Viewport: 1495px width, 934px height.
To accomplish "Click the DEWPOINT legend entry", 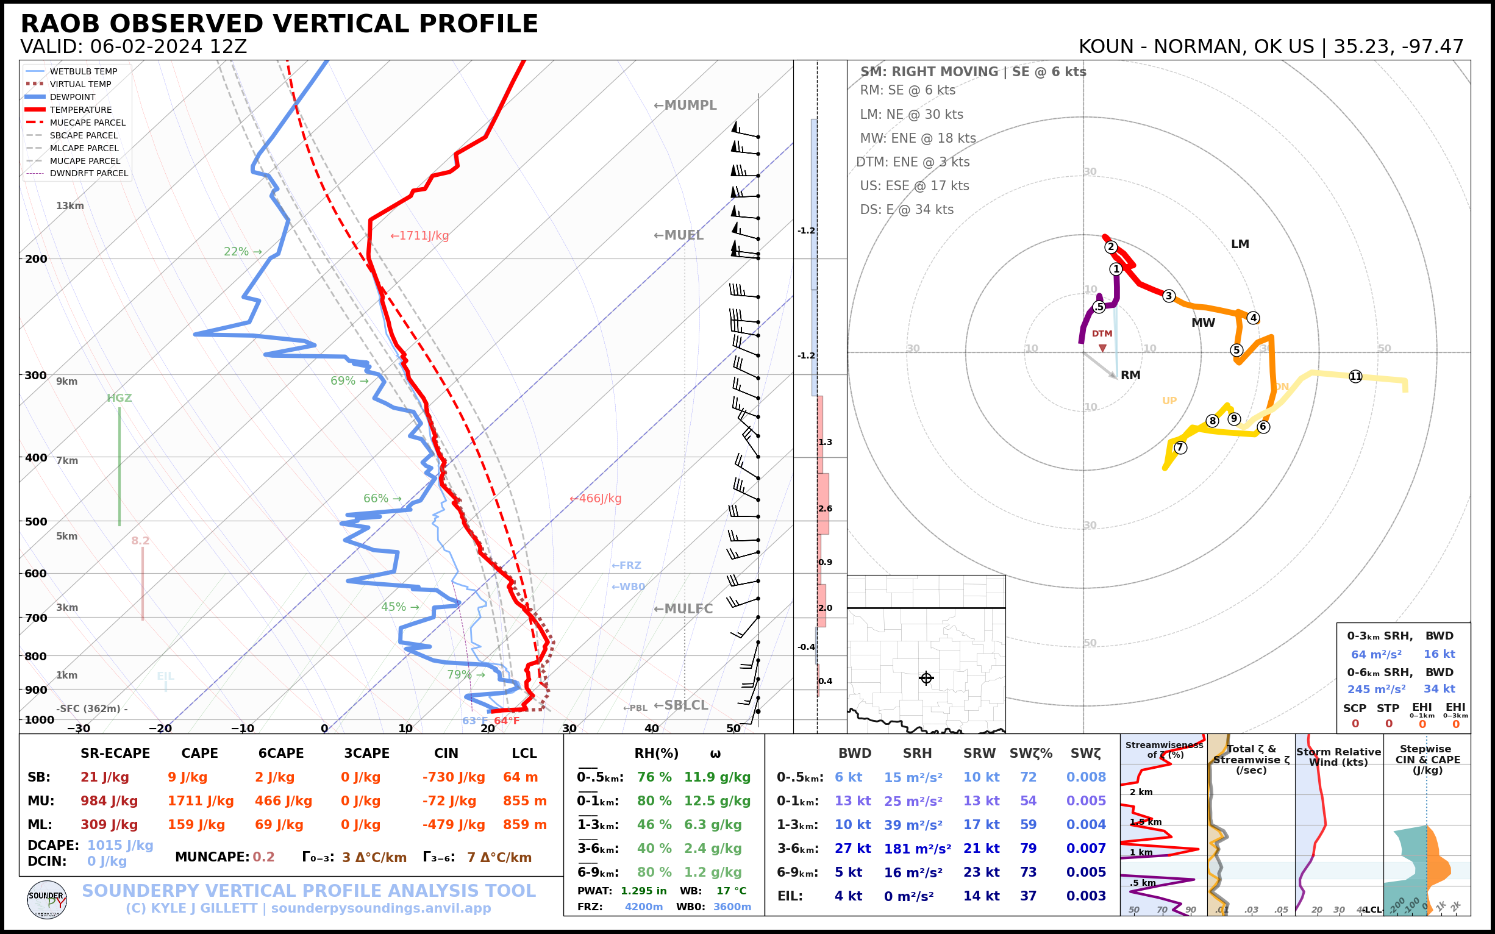I will tap(73, 97).
